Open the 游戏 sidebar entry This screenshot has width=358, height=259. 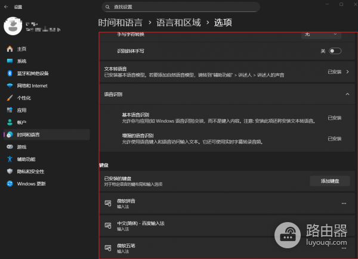click(x=47, y=147)
